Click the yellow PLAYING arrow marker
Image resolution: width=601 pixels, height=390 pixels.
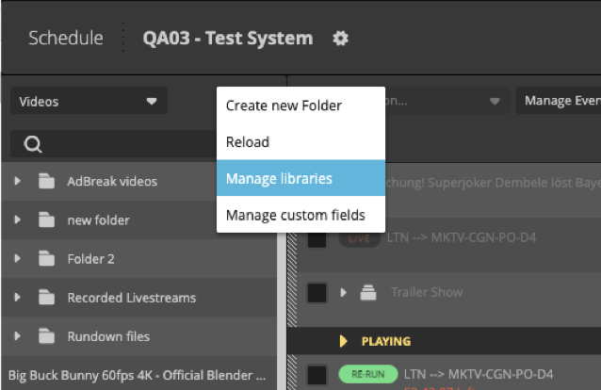coord(344,341)
